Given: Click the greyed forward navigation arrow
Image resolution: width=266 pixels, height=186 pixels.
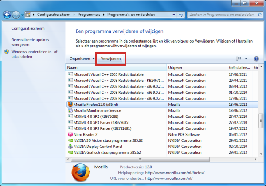Looking at the screenshot, I should point(16,15).
